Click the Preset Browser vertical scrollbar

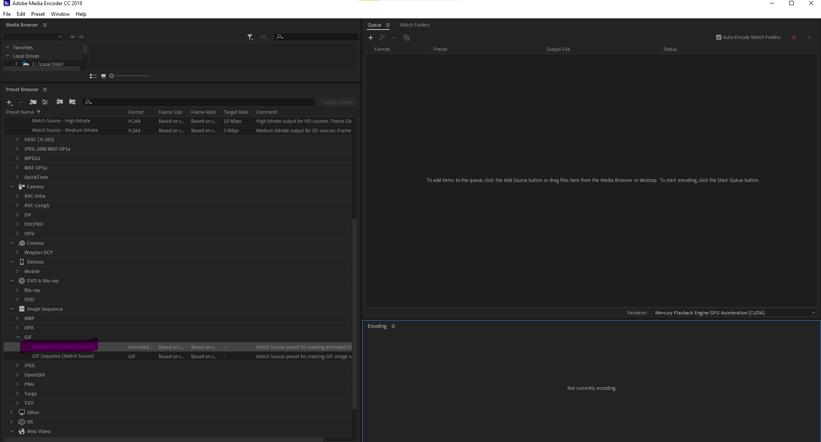(354, 314)
